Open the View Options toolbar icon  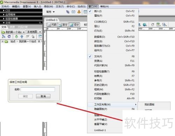pos(159,24)
